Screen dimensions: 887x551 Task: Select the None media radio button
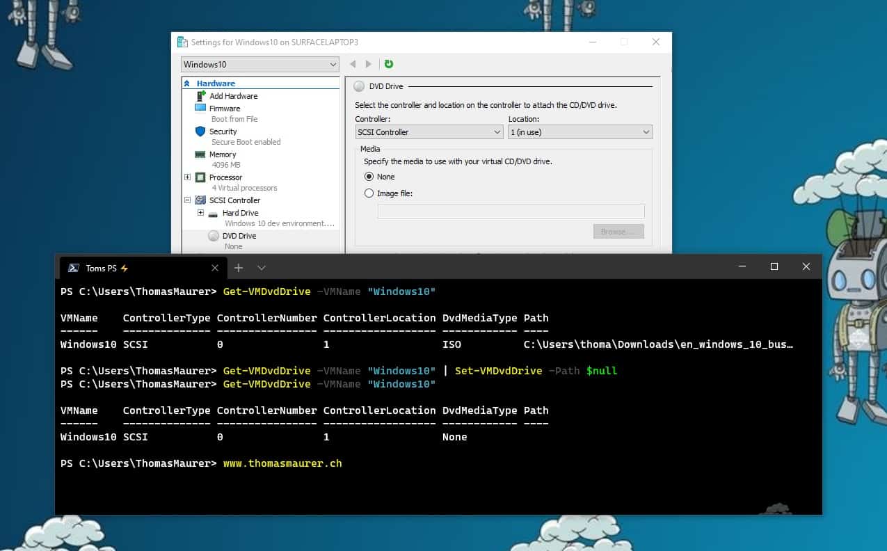point(369,177)
